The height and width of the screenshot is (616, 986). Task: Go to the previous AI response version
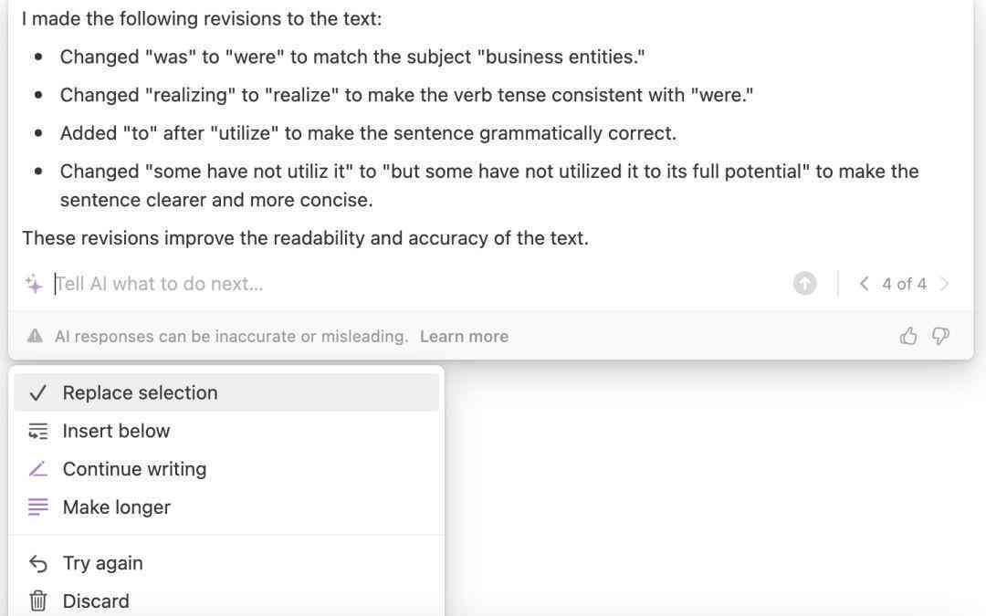point(864,284)
